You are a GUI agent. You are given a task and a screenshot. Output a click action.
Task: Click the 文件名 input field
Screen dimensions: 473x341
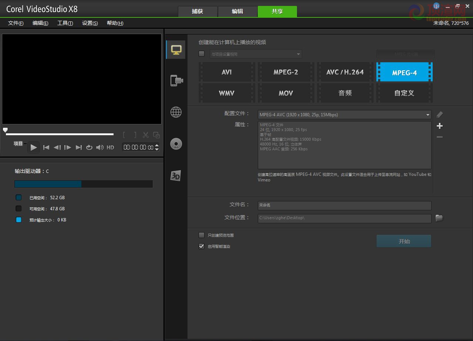pos(345,205)
